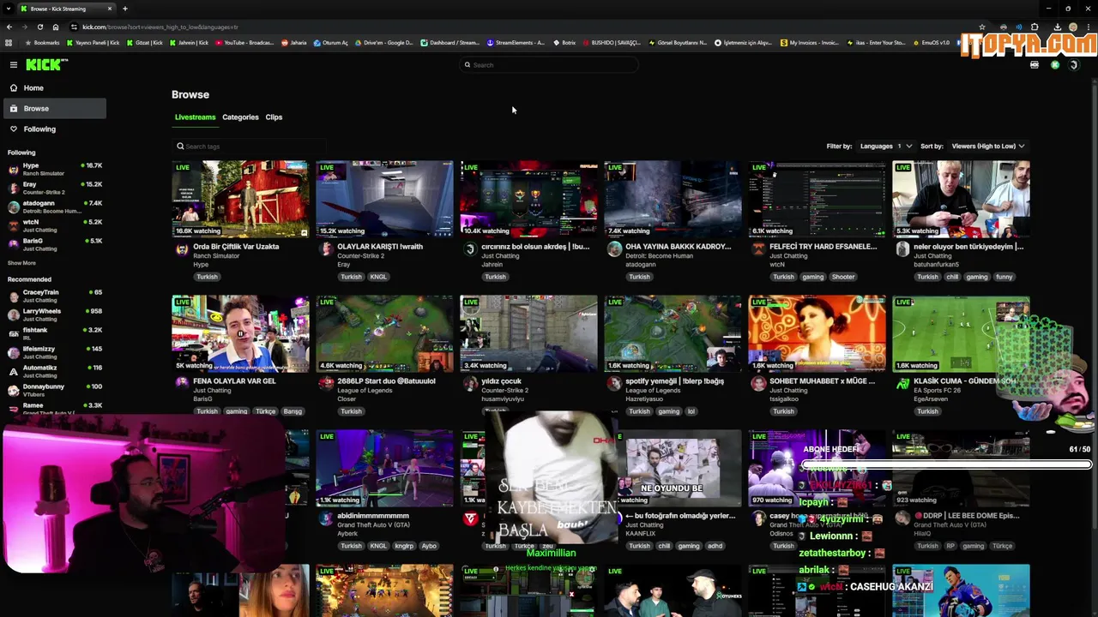The height and width of the screenshot is (617, 1098).
Task: Open wtcN channel in sidebar
Action: pos(55,225)
